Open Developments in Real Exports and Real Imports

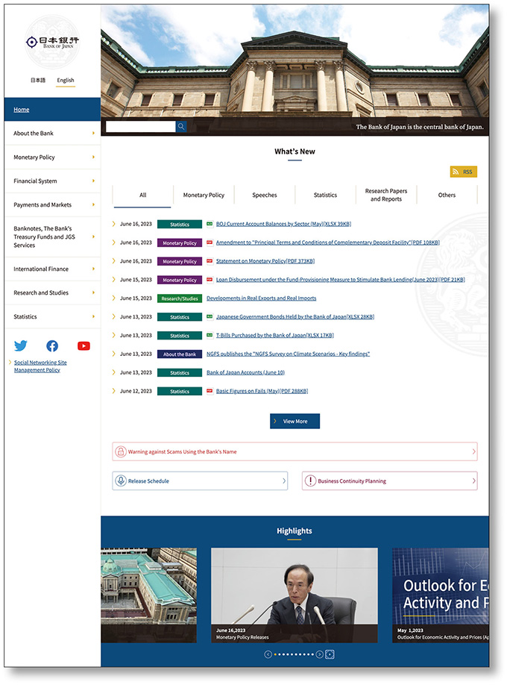(x=261, y=298)
